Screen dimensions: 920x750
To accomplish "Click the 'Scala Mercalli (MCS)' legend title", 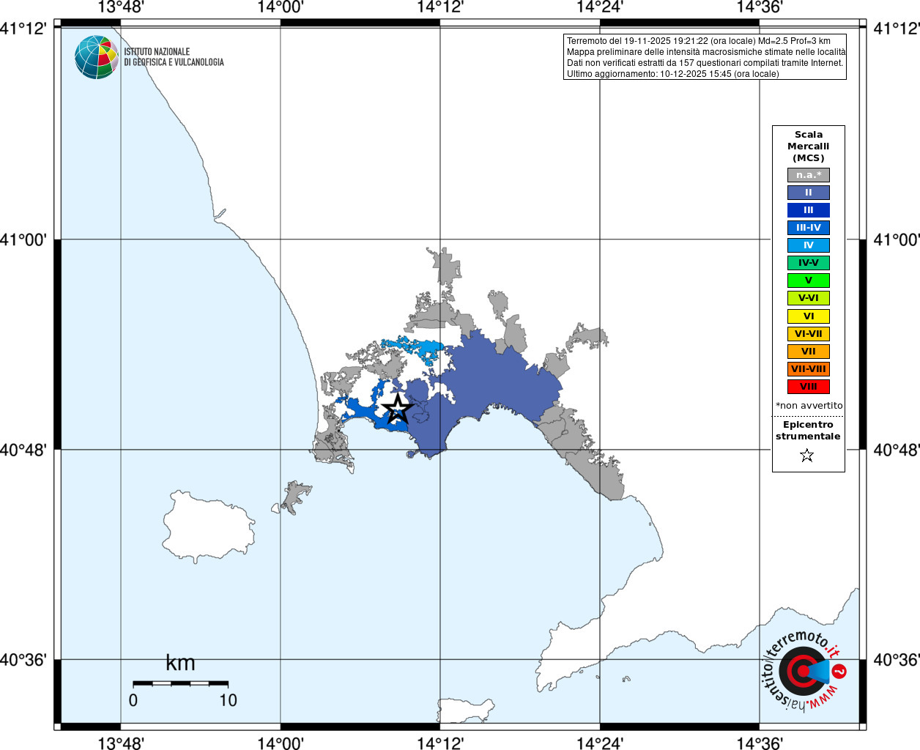I will point(809,146).
